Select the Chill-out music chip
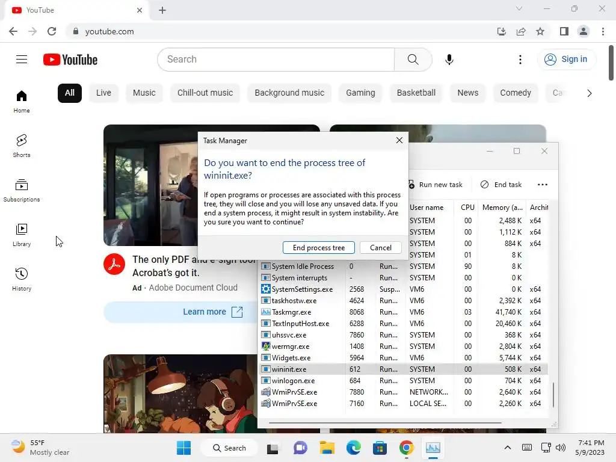 (205, 93)
